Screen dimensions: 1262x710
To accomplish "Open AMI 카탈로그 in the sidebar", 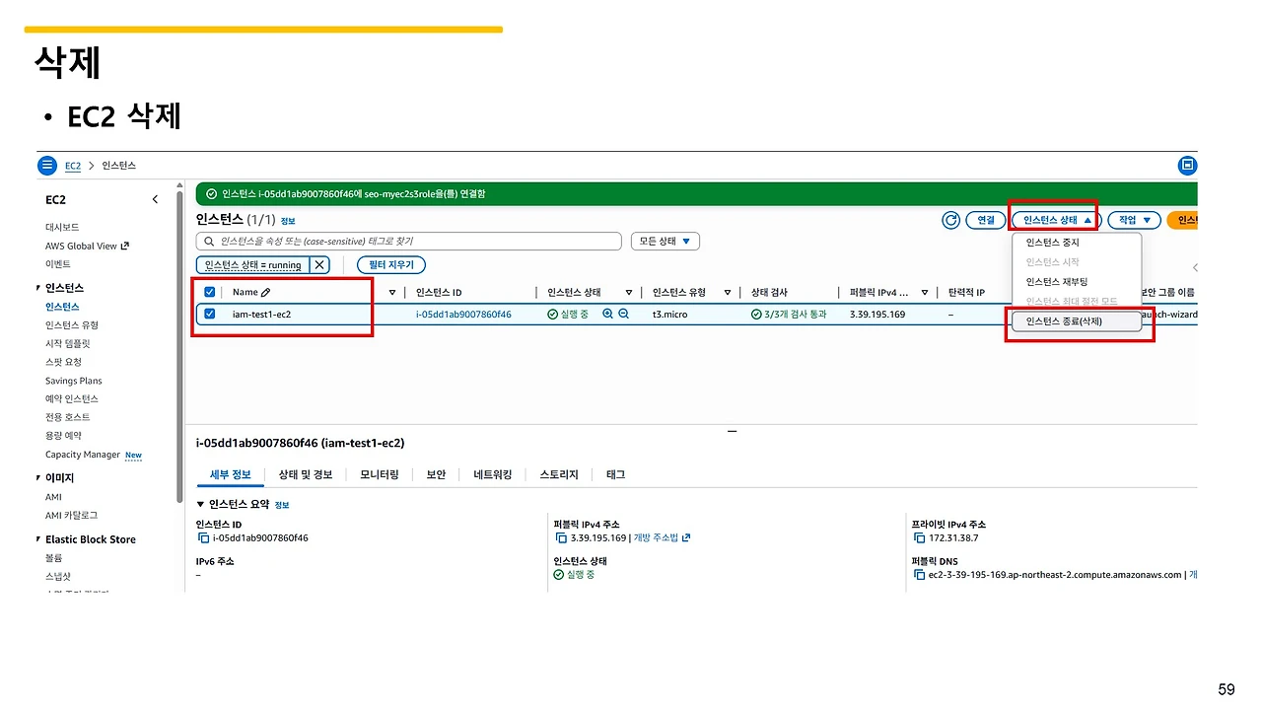I will coord(71,515).
